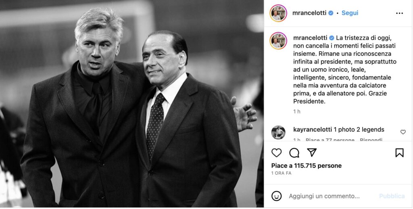Click the mrancelotti avatar next to the caption
Viewport: 413px width, 209px height.
[278, 41]
